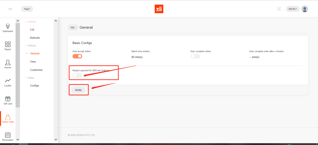Select Customise under Settings
This screenshot has height=145, width=318.
coord(36,70)
